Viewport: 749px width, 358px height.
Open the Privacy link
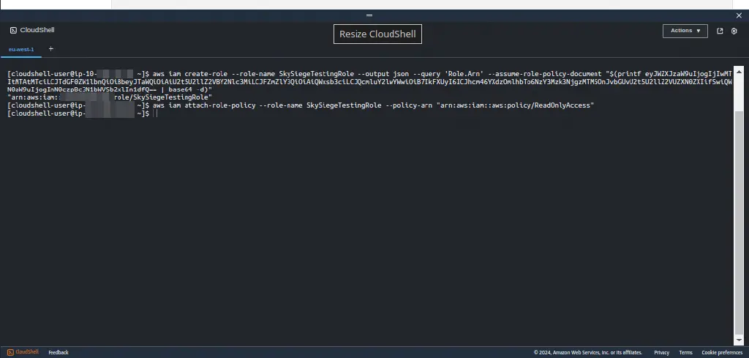[x=661, y=352]
